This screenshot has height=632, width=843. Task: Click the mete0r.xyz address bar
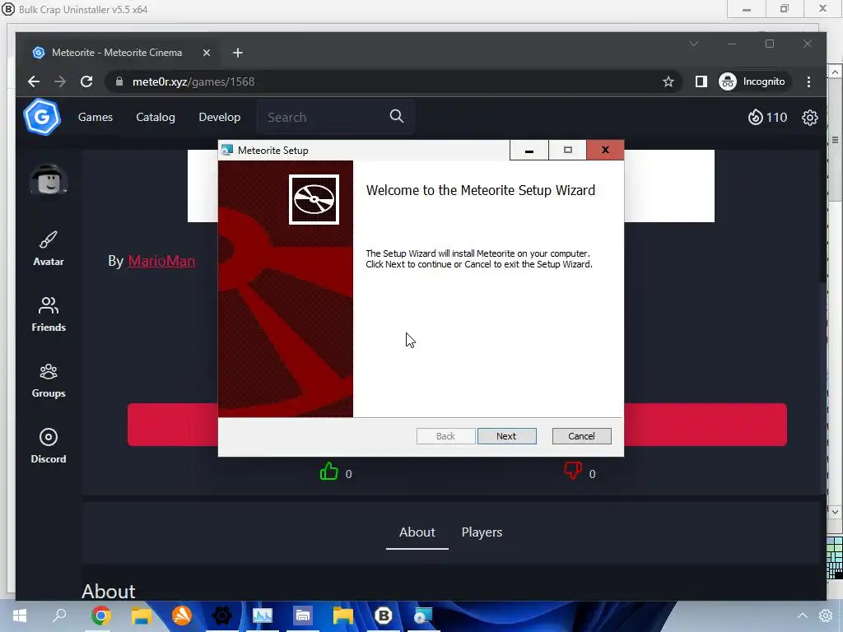coord(394,81)
